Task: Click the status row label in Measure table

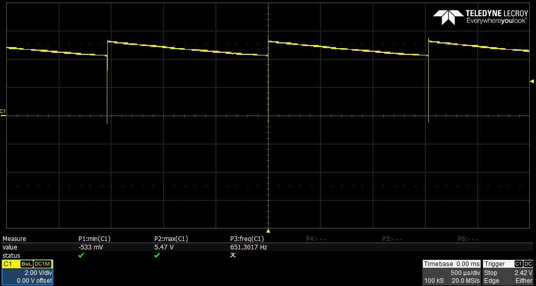Action: tap(11, 255)
